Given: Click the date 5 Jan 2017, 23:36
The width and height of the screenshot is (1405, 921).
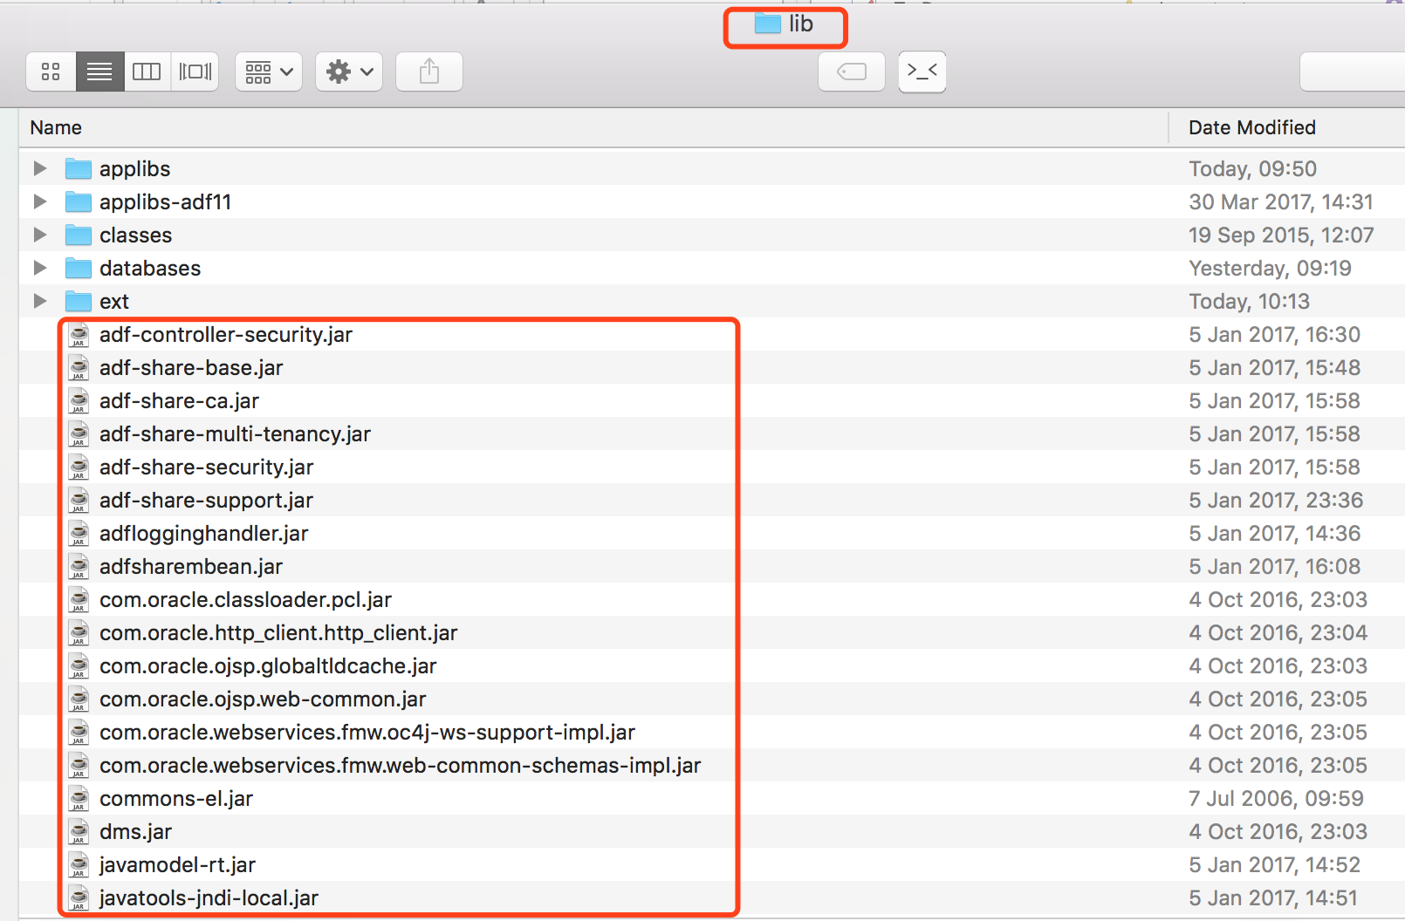Looking at the screenshot, I should tap(1276, 500).
